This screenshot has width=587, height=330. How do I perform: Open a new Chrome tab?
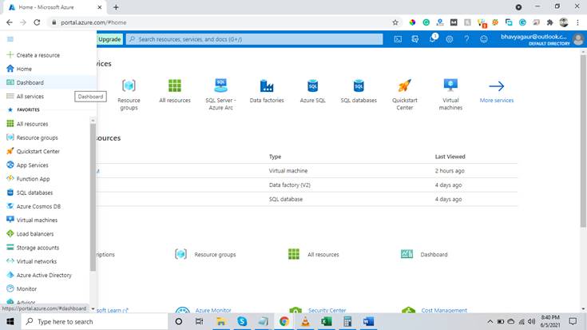(x=116, y=7)
